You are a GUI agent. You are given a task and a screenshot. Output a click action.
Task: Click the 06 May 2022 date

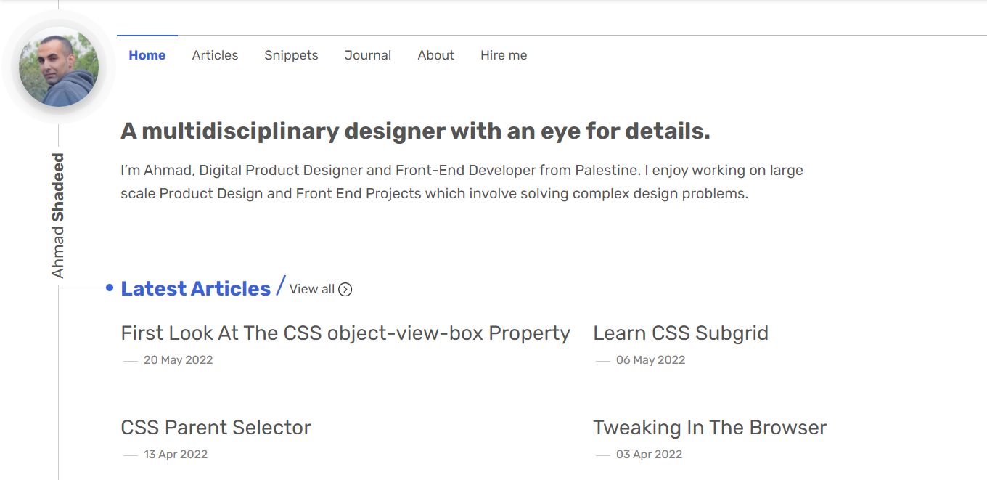pyautogui.click(x=650, y=360)
